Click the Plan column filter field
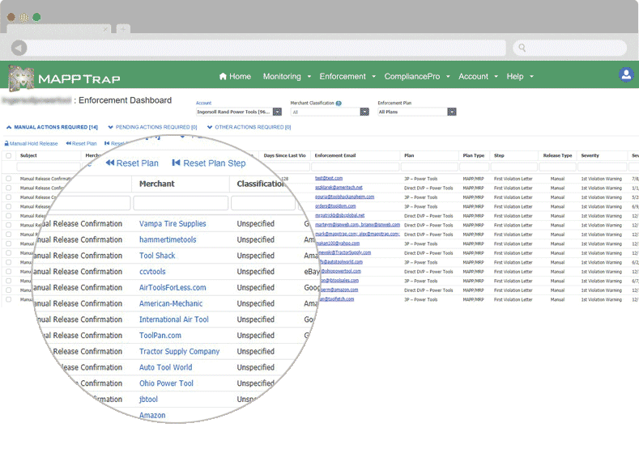The width and height of the screenshot is (639, 457). click(431, 167)
